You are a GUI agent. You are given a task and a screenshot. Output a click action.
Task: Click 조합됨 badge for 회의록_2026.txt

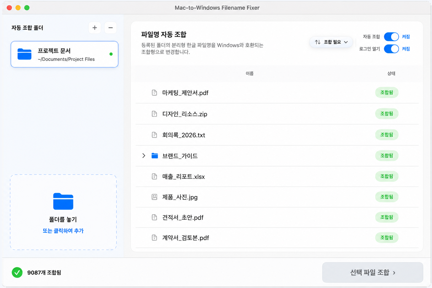pos(387,135)
